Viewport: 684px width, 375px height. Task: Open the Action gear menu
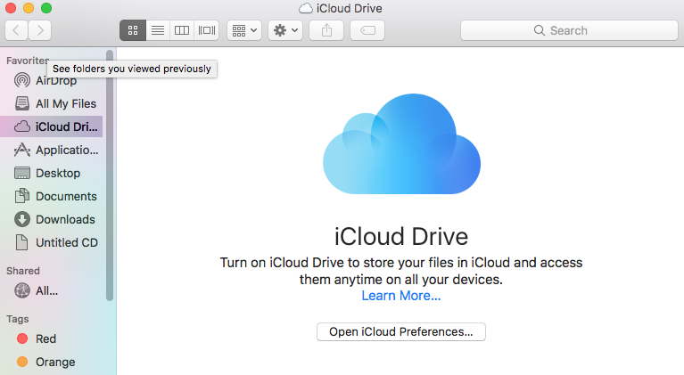pos(285,30)
